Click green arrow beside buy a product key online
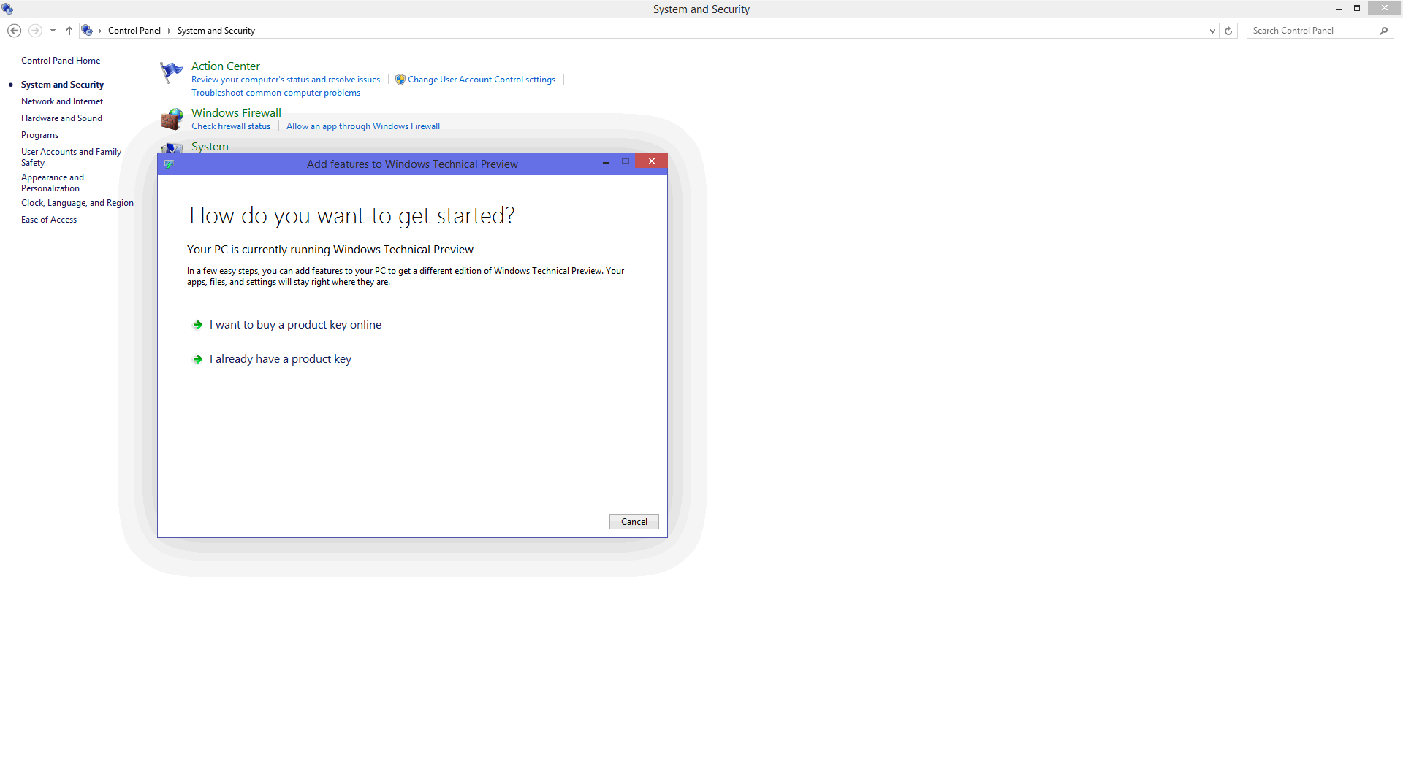Image resolution: width=1403 pixels, height=776 pixels. point(197,325)
